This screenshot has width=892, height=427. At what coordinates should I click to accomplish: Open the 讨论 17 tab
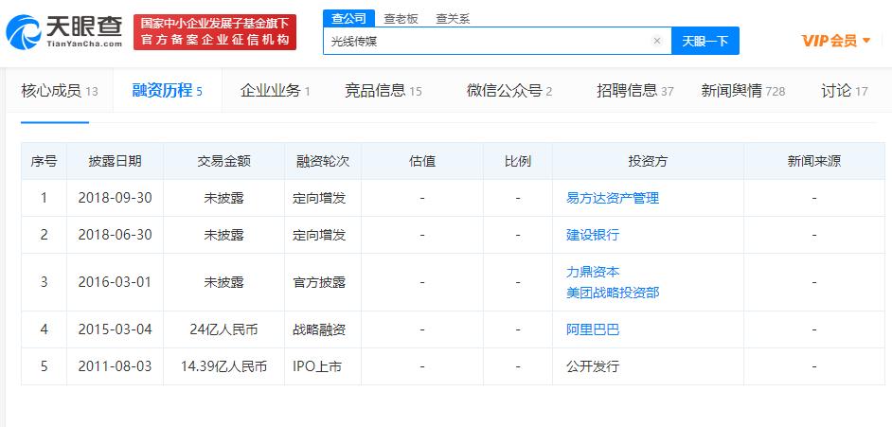pyautogui.click(x=845, y=90)
